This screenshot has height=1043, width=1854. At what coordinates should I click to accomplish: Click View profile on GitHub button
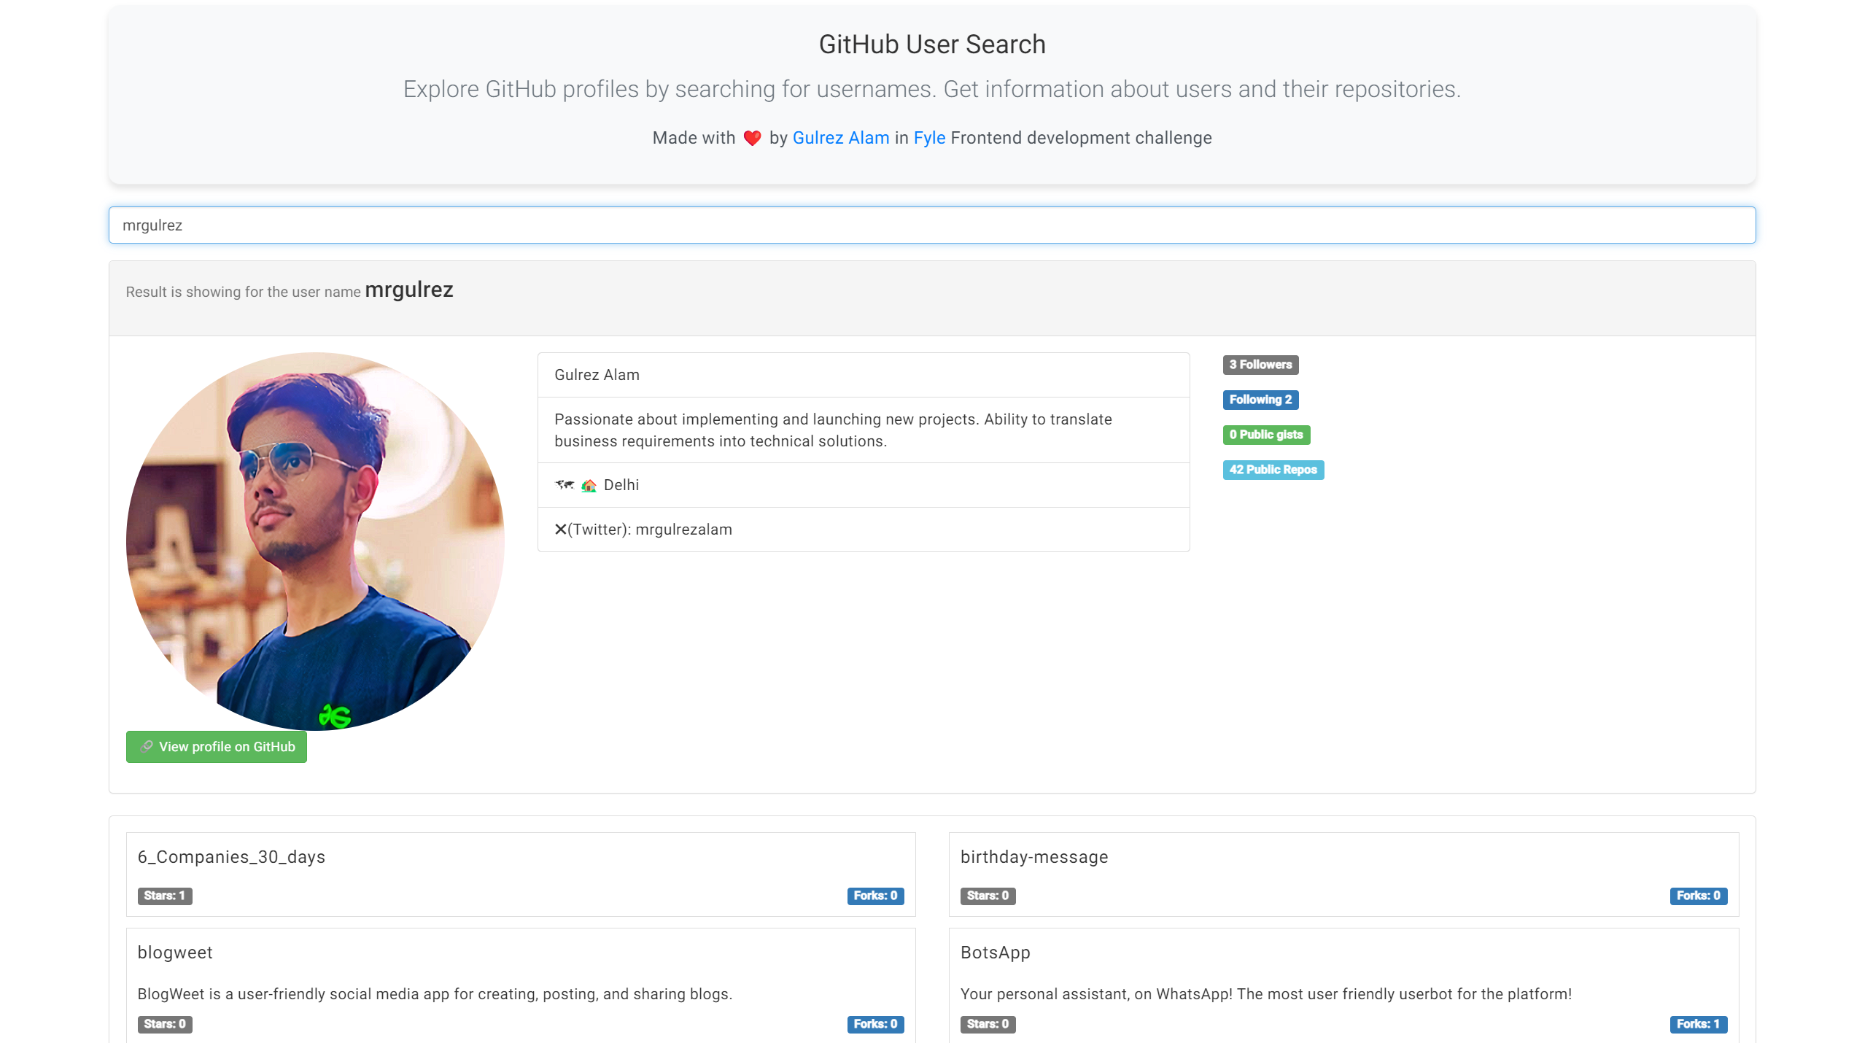coord(217,747)
